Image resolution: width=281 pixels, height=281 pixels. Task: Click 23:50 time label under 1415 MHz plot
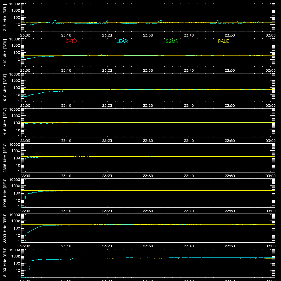click(x=230, y=141)
